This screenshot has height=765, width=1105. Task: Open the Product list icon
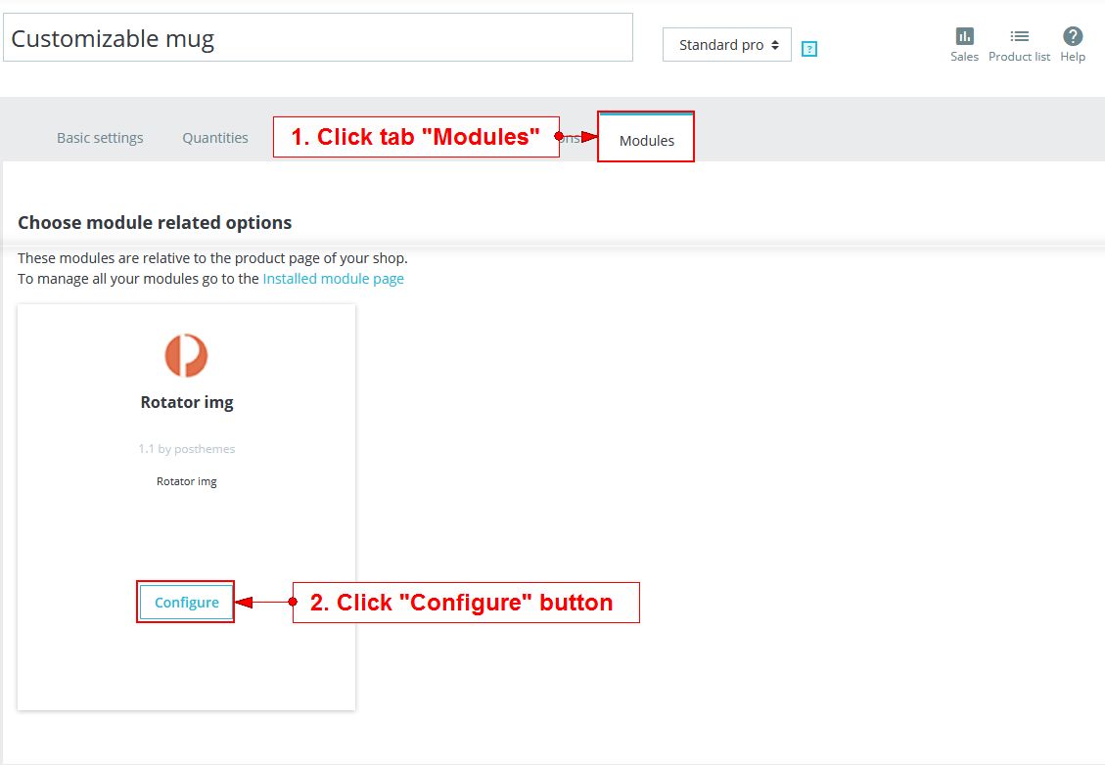pyautogui.click(x=1019, y=37)
